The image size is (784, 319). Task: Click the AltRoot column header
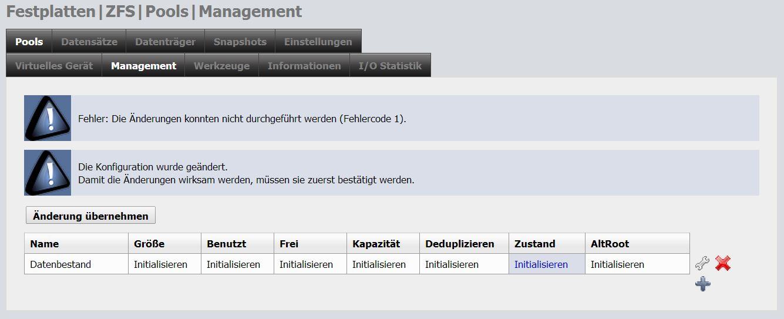[x=637, y=244]
